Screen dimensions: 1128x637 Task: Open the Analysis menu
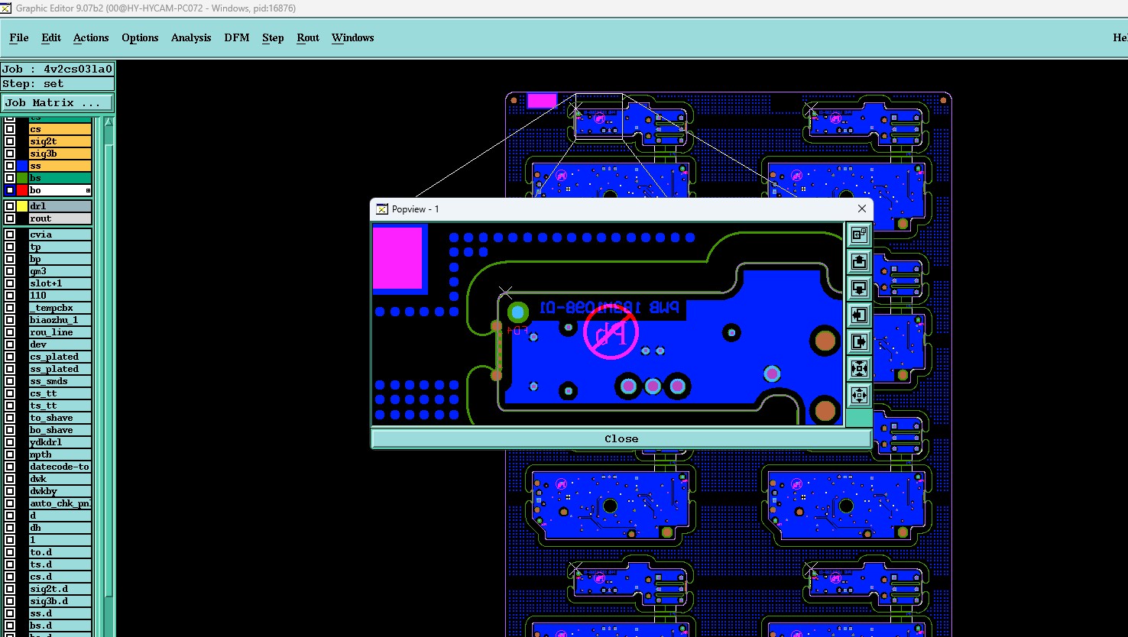pyautogui.click(x=191, y=37)
